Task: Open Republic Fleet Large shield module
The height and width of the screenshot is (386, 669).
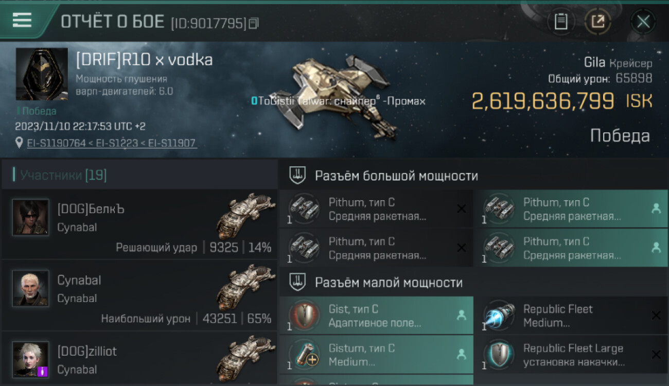Action: [x=571, y=355]
